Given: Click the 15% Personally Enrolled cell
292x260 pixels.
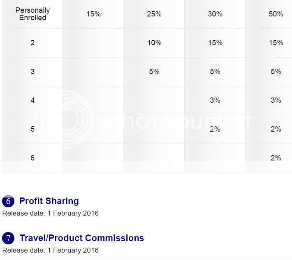Looking at the screenshot, I should pos(93,14).
